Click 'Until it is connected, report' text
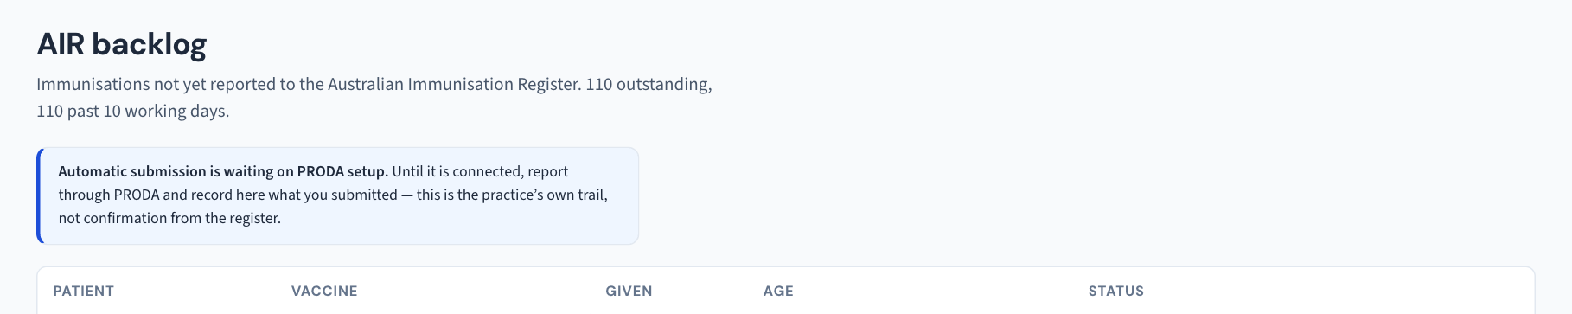This screenshot has width=1572, height=314. point(480,171)
